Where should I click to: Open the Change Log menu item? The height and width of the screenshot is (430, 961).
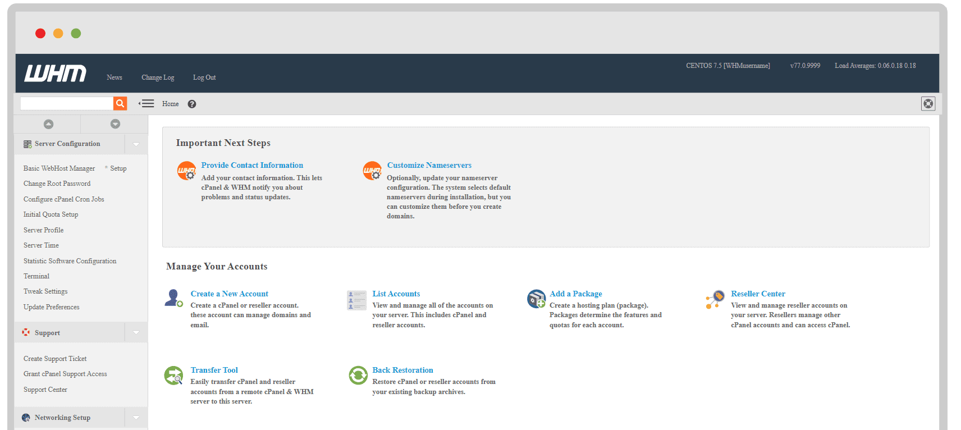click(x=158, y=77)
